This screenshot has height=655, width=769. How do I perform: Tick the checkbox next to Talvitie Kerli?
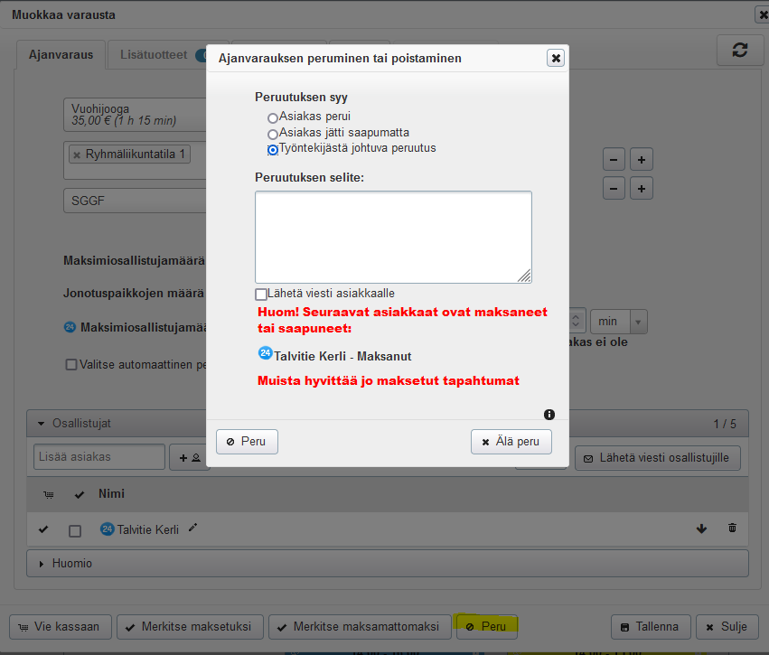(75, 530)
